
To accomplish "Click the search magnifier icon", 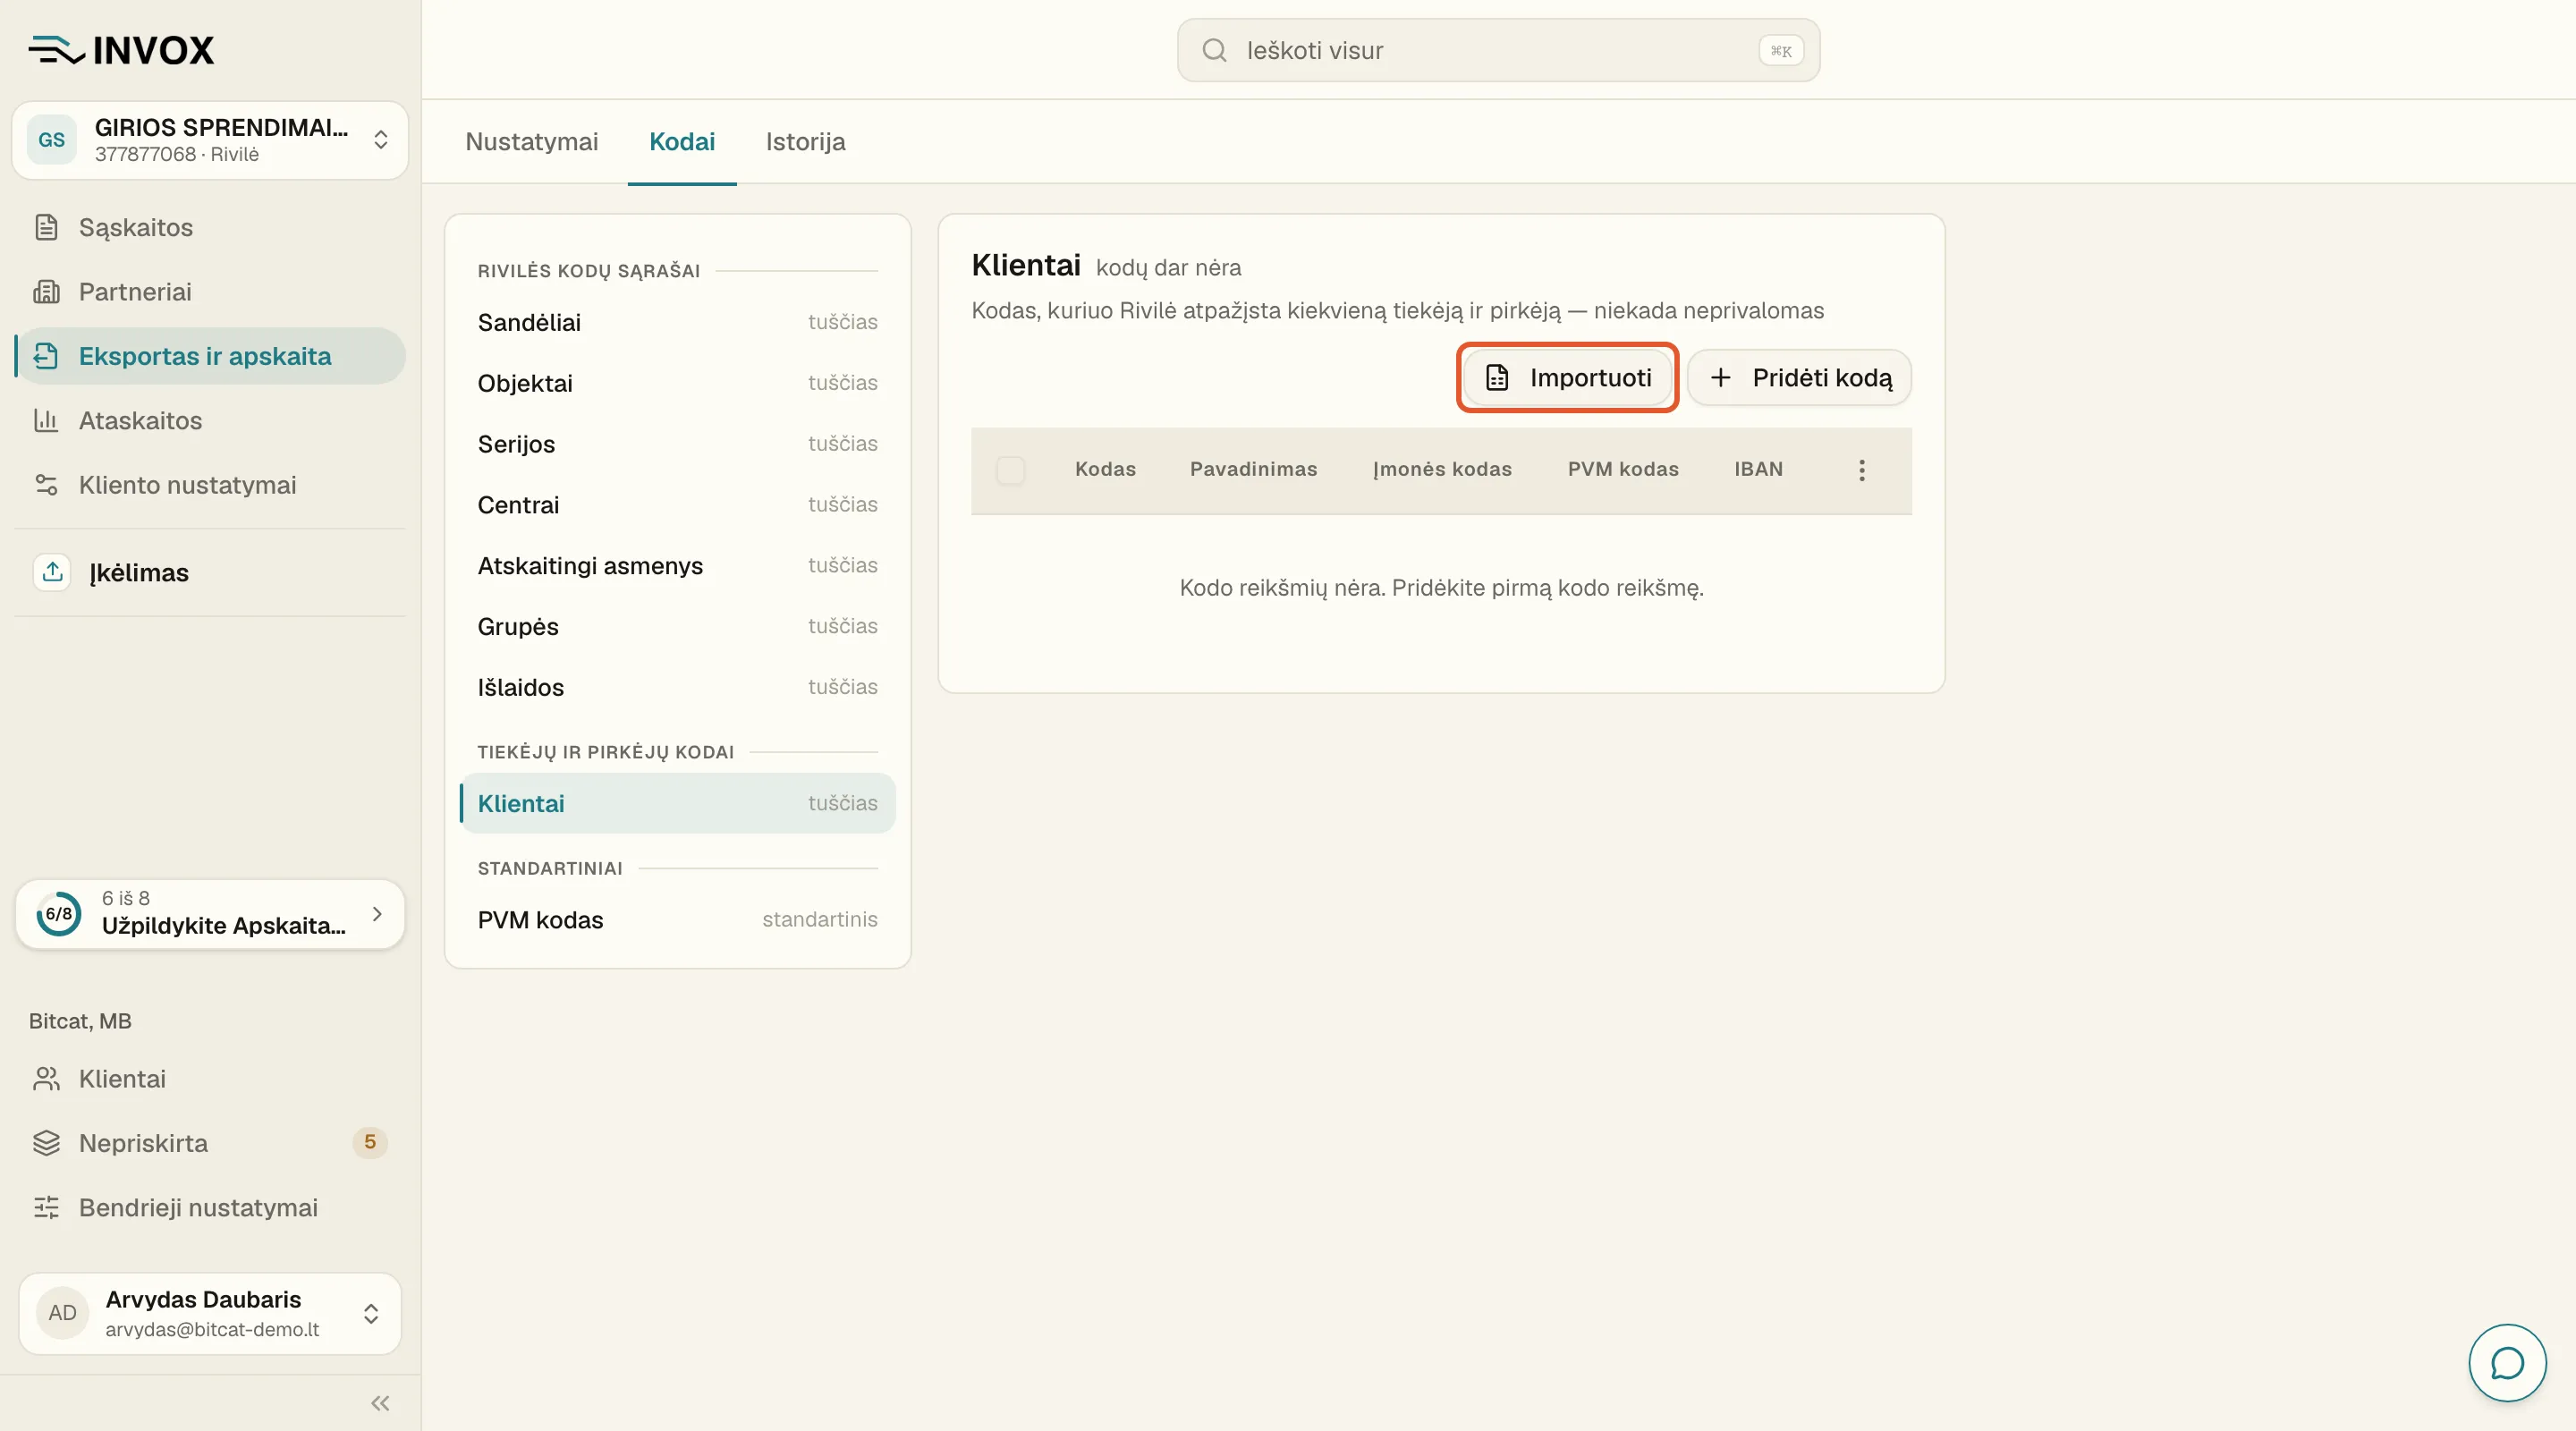I will click(x=1214, y=50).
